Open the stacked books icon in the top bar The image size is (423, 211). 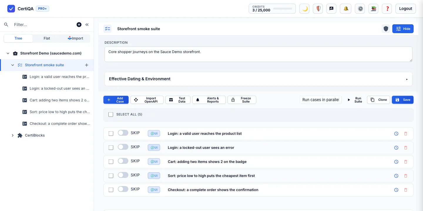[374, 9]
